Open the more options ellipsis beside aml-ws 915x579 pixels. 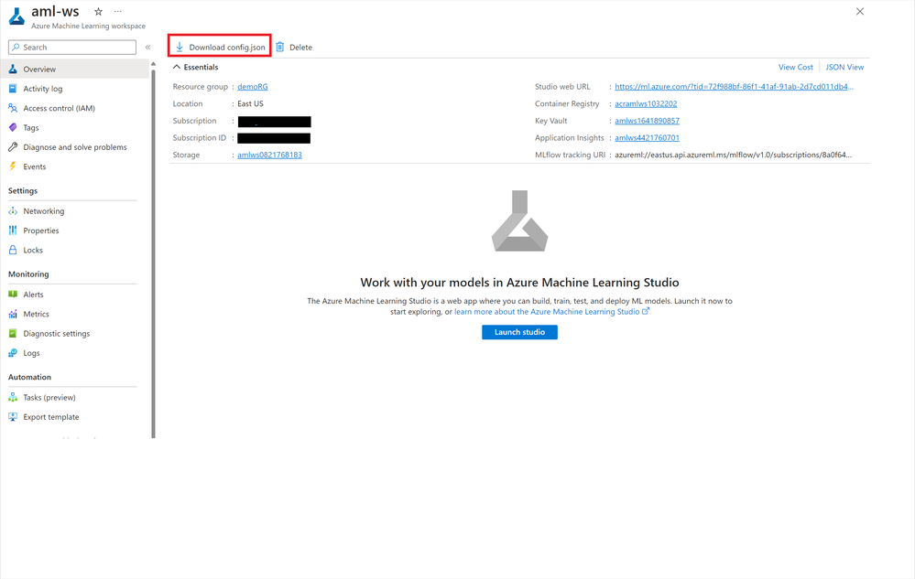click(118, 12)
